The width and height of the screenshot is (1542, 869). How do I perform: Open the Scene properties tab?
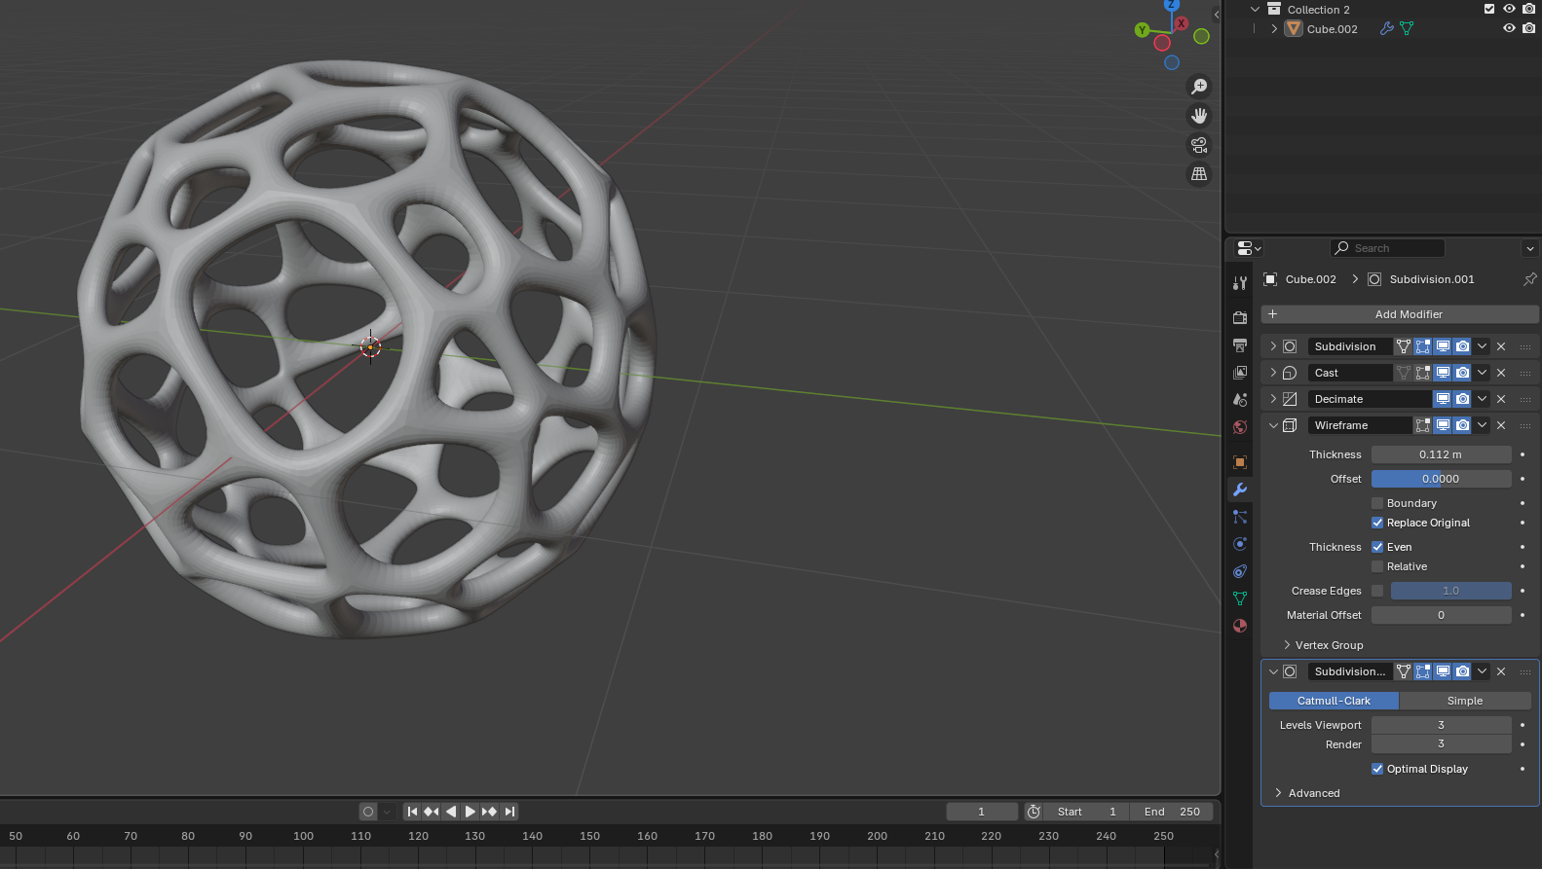[x=1240, y=400]
